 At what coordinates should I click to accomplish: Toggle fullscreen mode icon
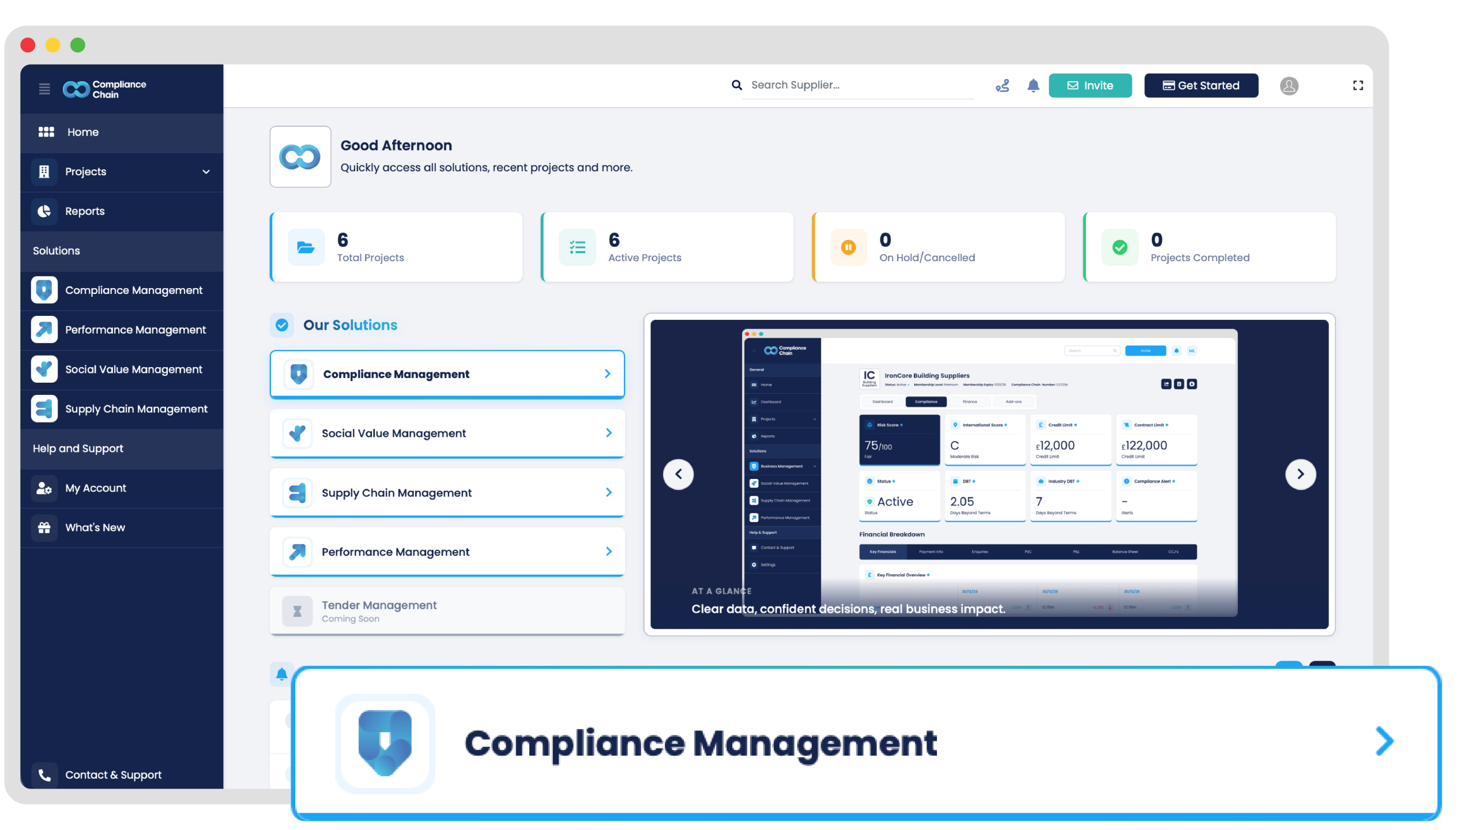tap(1358, 85)
